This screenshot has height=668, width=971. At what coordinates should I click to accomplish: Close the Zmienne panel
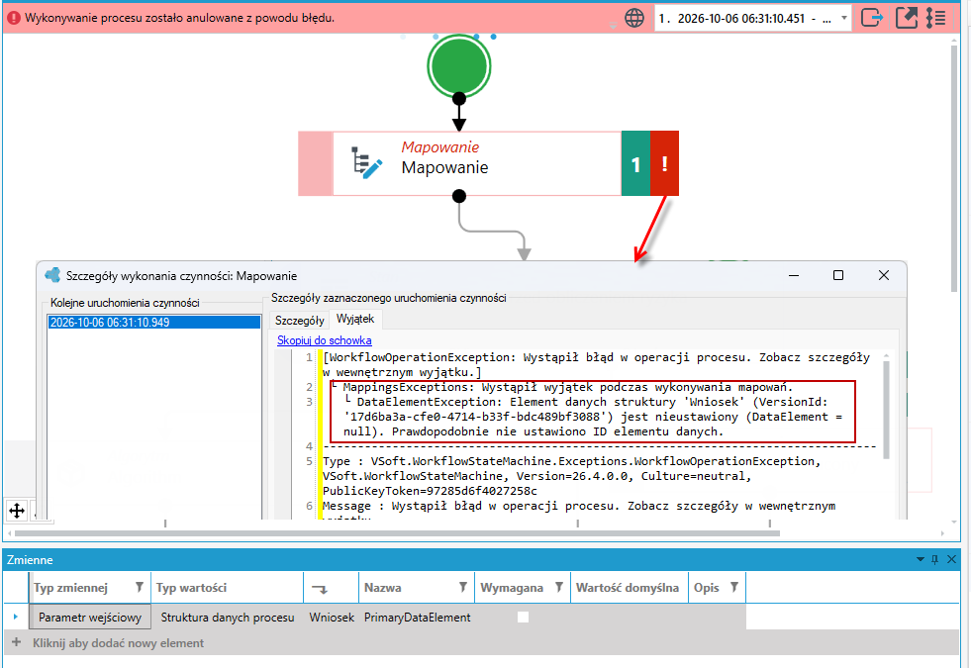pos(952,560)
